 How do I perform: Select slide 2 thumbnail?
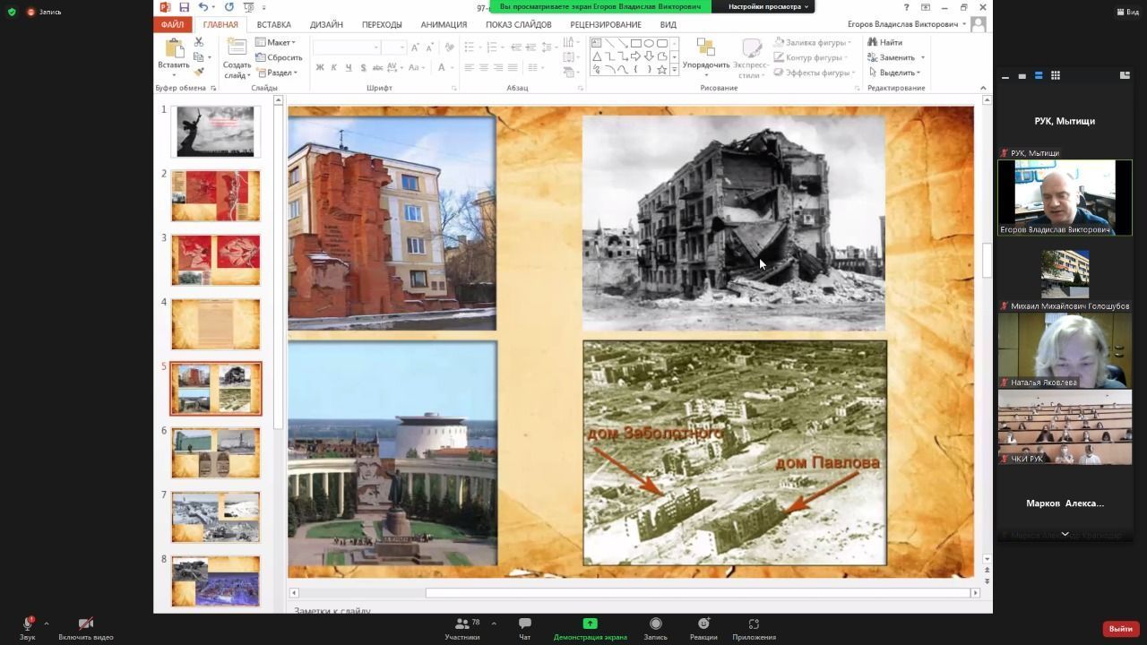(216, 195)
